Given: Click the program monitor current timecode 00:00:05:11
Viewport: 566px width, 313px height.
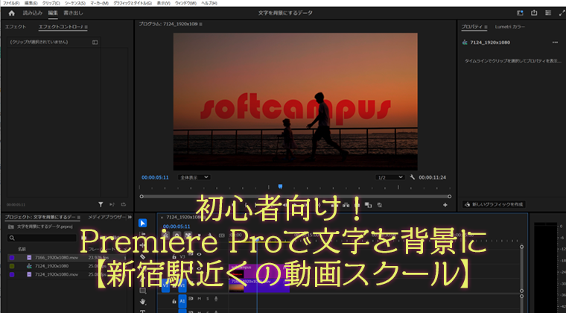Looking at the screenshot, I should 155,177.
